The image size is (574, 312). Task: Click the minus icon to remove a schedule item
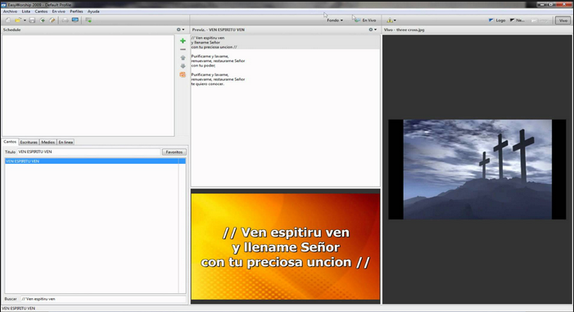pyautogui.click(x=183, y=49)
